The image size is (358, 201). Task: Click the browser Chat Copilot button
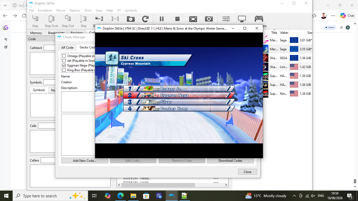click(x=347, y=16)
